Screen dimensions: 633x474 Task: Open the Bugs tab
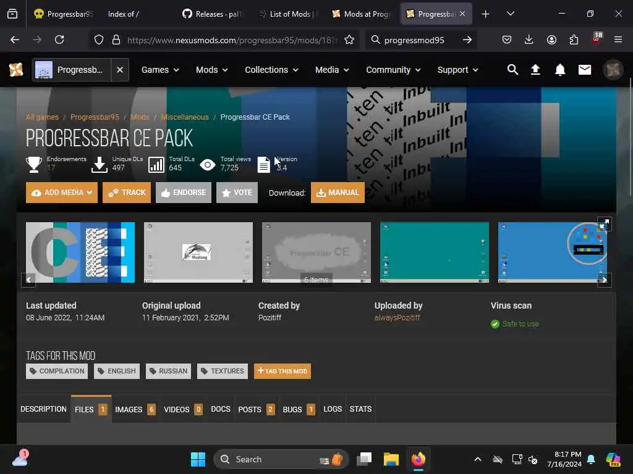[x=299, y=409]
